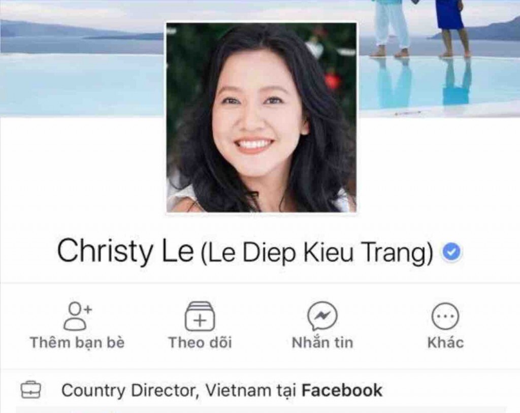Select the "(Le Diep Kieu Trang)" alternate name
520x413 pixels.
317,252
